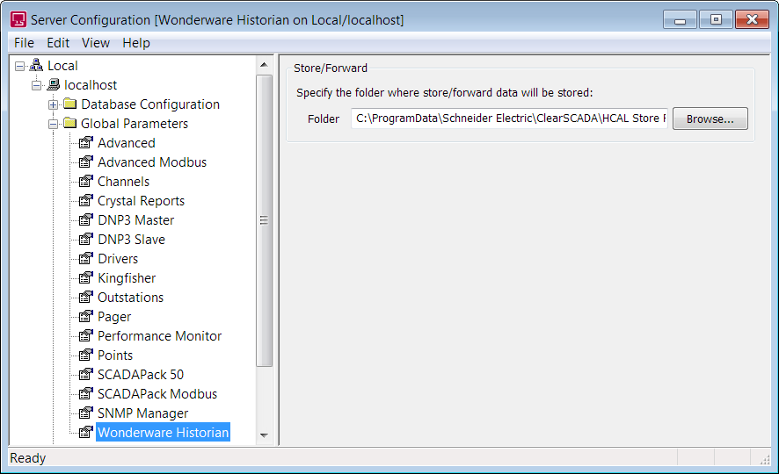Screen dimensions: 779x474
Task: Select the DNP3 Slave tree item
Action: click(131, 240)
